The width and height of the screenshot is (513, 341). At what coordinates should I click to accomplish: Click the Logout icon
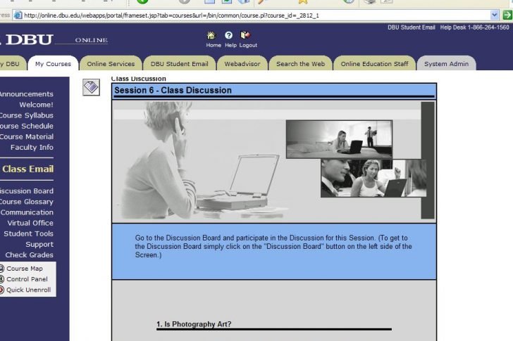245,35
